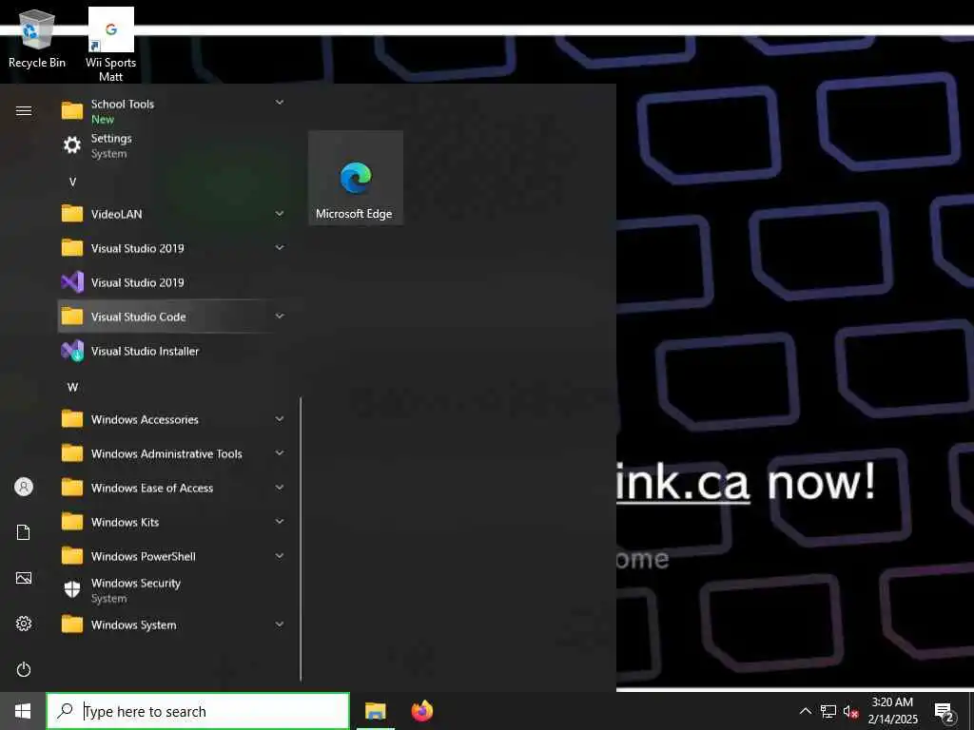974x730 pixels.
Task: Click the Power icon in Start sidebar
Action: pyautogui.click(x=24, y=669)
